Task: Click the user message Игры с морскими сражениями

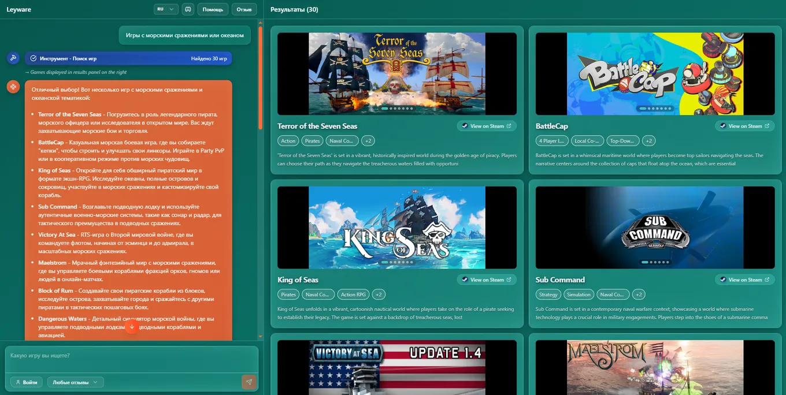Action: pos(185,35)
